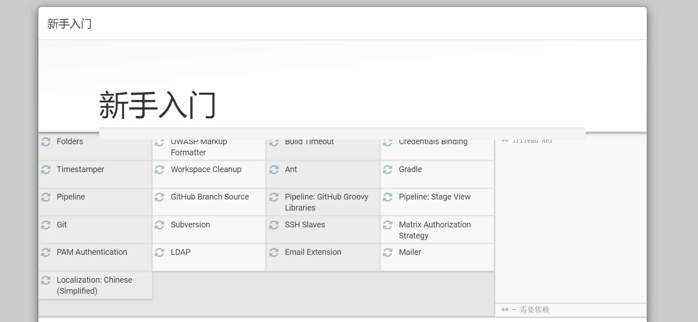Click the icon beside Localization: Chinese (Simplified)

46,280
